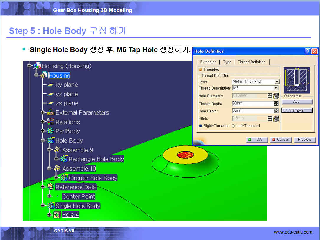The image size is (320, 240).
Task: Switch to the Type tab
Action: click(x=227, y=62)
